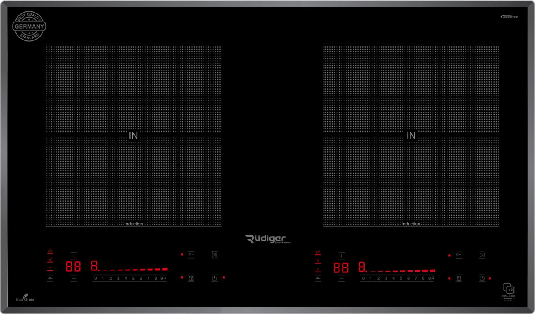Tap the right pause/resume icon
Image resolution: width=535 pixels, height=314 pixels.
point(482,255)
